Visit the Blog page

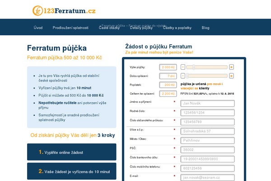pos(206,28)
